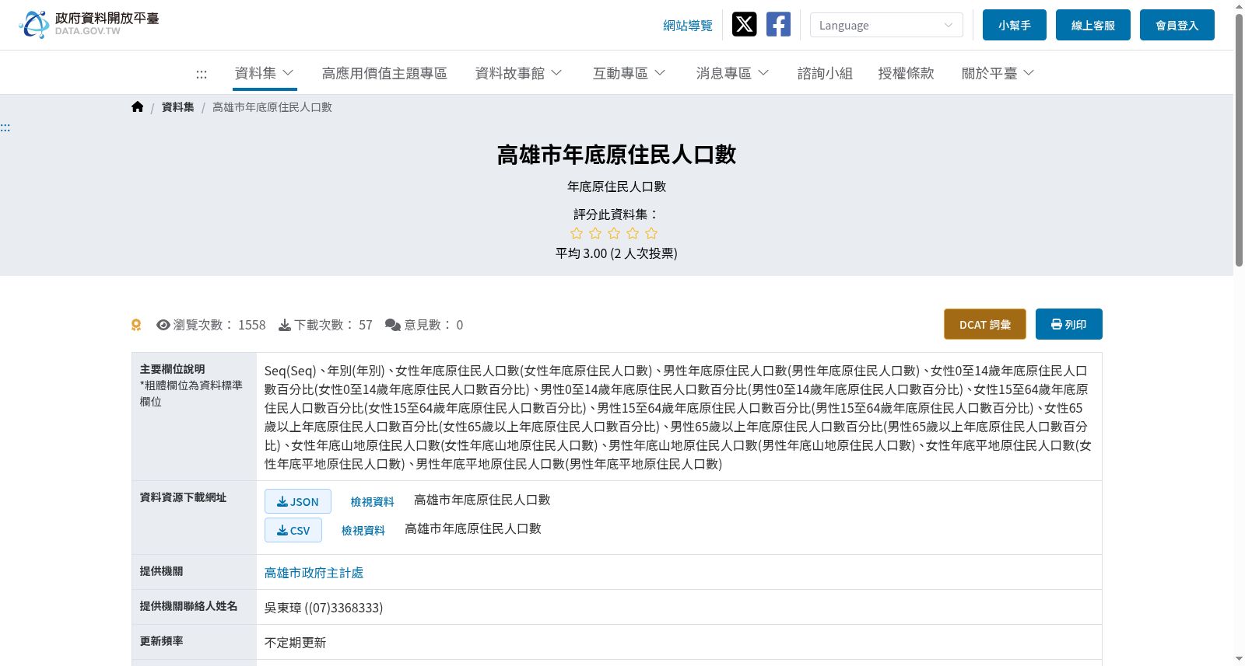
Task: Click the 平均 3.00 (2 人次投票) rating text
Action: coord(616,253)
